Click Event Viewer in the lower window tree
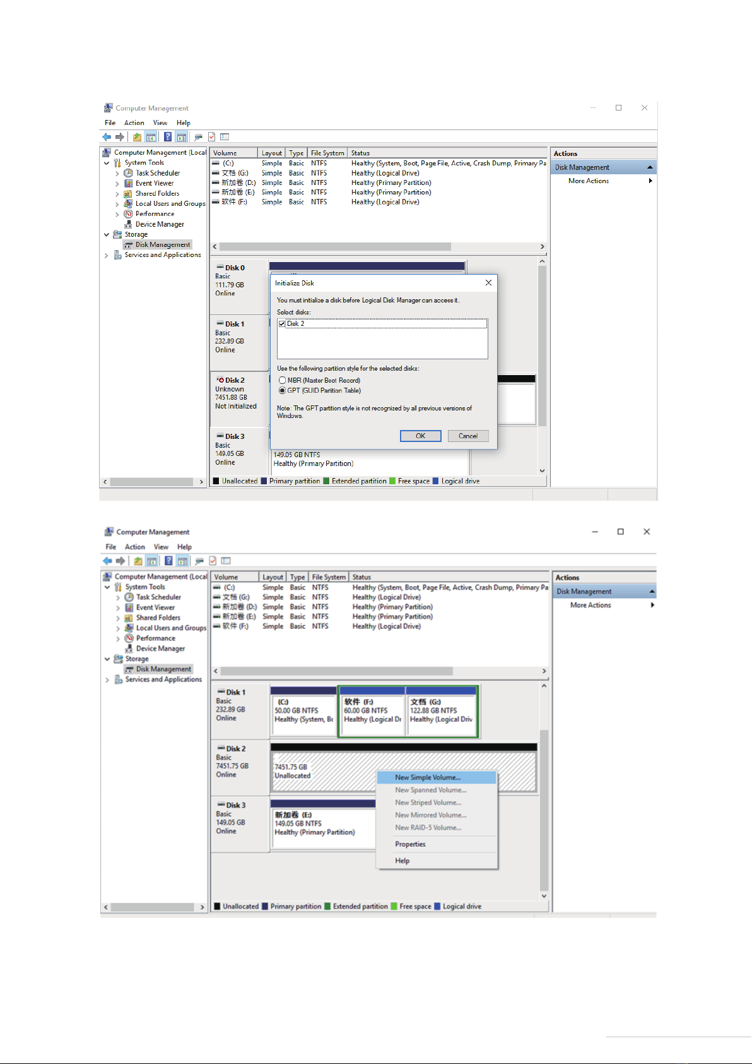The height and width of the screenshot is (1064, 752). 155,607
